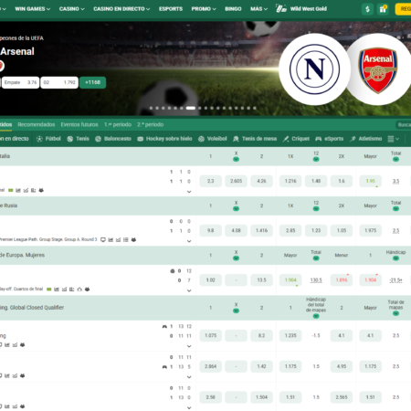The width and height of the screenshot is (411, 411).
Task: Open field view icon in Italia match
Action: [10, 190]
